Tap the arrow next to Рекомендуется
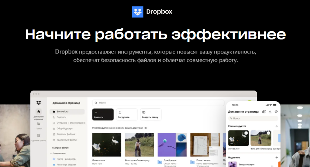310x167 pixels. point(277,126)
